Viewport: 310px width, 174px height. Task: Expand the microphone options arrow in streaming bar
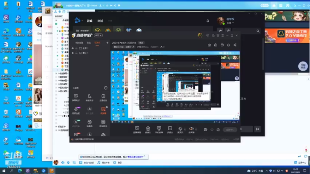point(185,129)
